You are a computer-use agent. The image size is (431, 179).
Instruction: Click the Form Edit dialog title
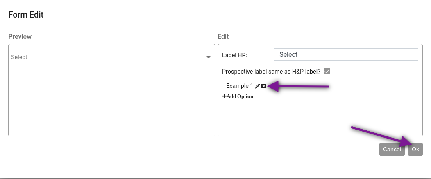26,15
